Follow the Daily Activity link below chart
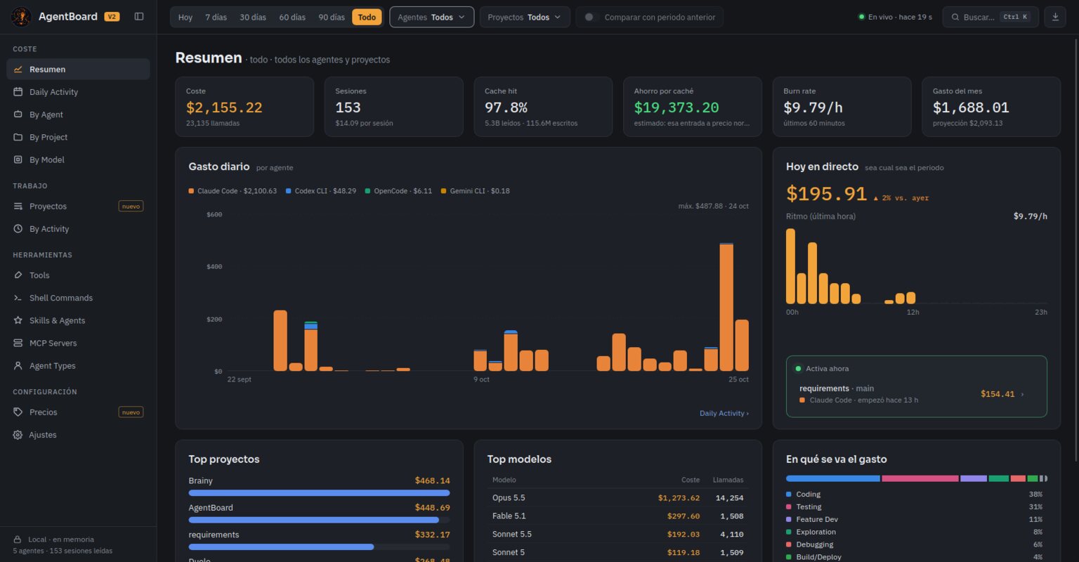The height and width of the screenshot is (562, 1079). tap(724, 413)
